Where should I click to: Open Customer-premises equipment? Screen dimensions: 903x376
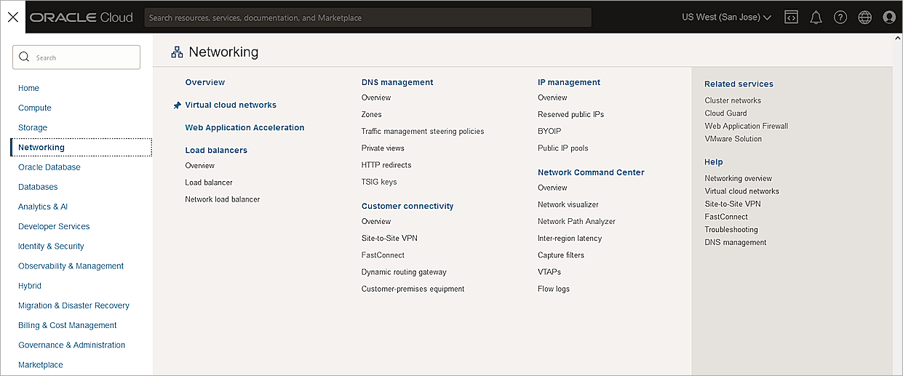click(x=413, y=289)
